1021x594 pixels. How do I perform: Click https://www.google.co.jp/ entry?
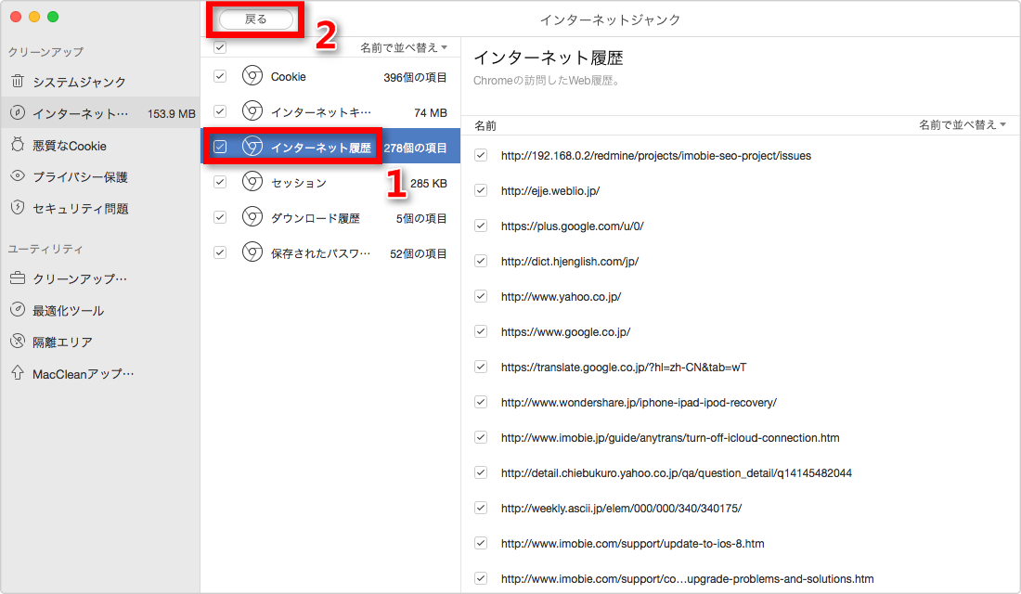[x=565, y=330]
